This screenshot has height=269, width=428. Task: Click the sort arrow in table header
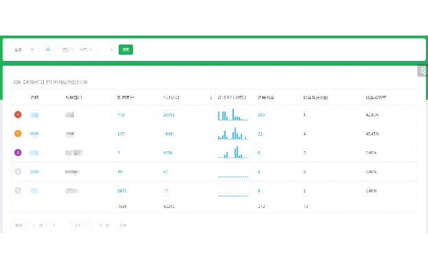coord(211,97)
